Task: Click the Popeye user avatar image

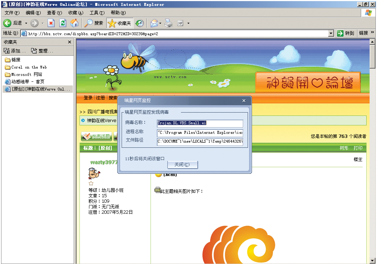Action: (94, 173)
